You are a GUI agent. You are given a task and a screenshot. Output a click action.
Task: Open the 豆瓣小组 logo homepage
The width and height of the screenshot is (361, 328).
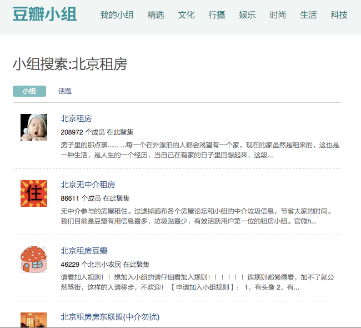point(44,14)
